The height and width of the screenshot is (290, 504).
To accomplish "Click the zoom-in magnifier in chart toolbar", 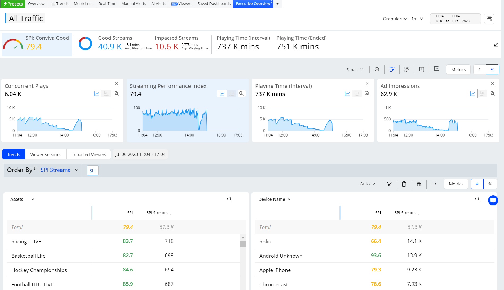I will click(x=377, y=69).
